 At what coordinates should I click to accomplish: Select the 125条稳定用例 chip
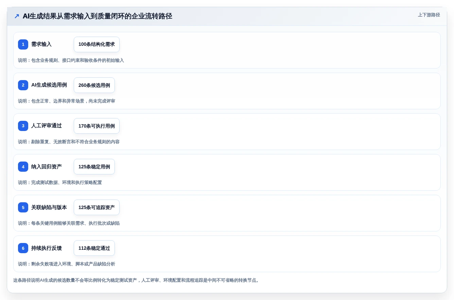pyautogui.click(x=94, y=167)
